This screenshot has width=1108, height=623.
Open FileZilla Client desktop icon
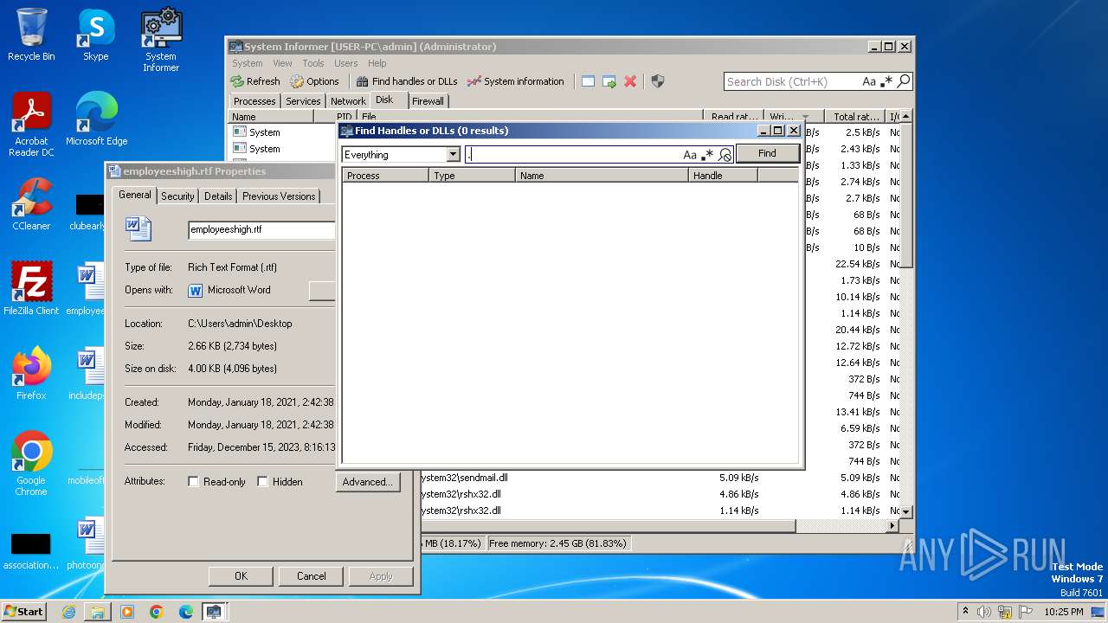click(x=31, y=288)
